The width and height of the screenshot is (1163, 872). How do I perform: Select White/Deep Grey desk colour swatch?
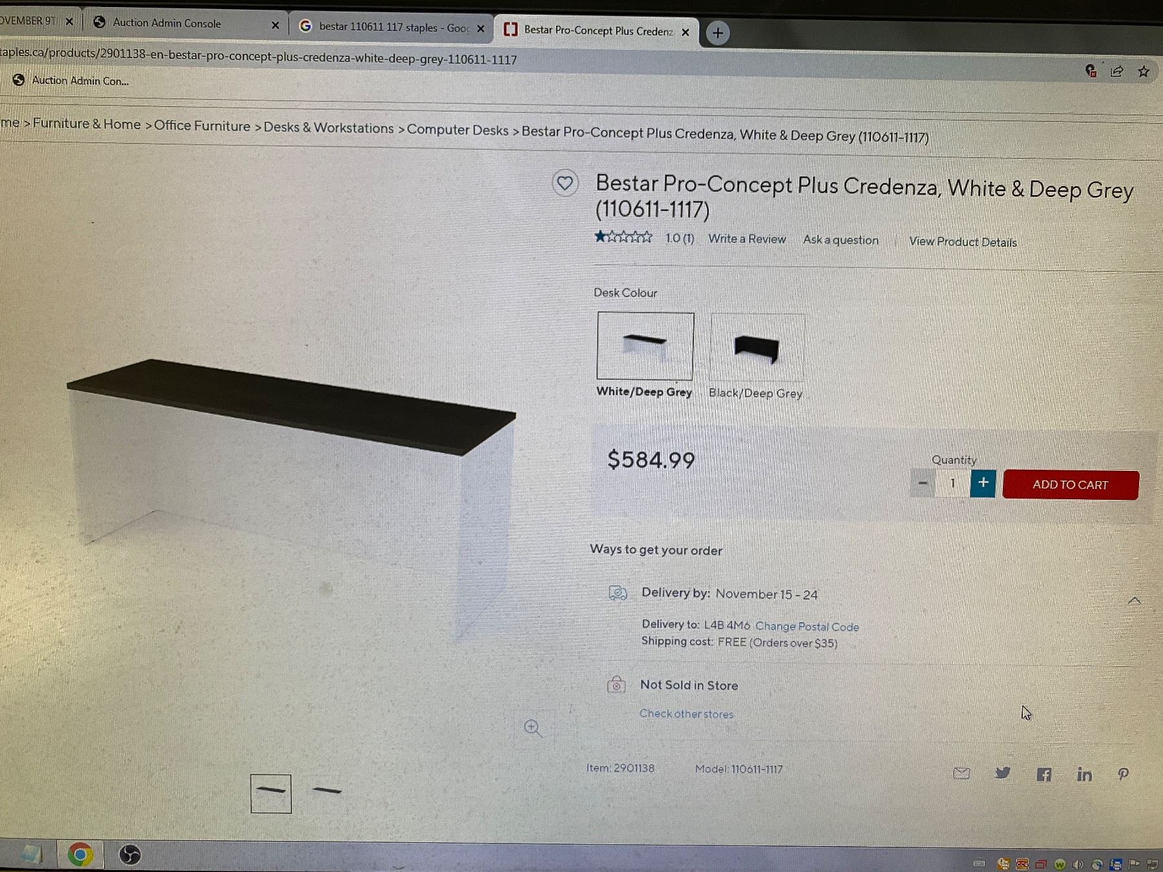[x=645, y=346]
